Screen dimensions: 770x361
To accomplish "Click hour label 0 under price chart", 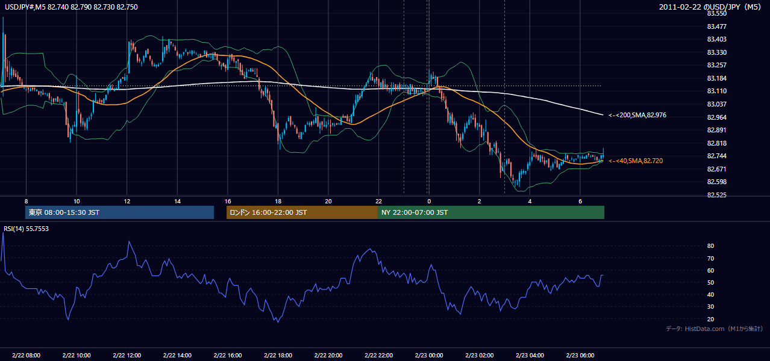I will pos(429,201).
